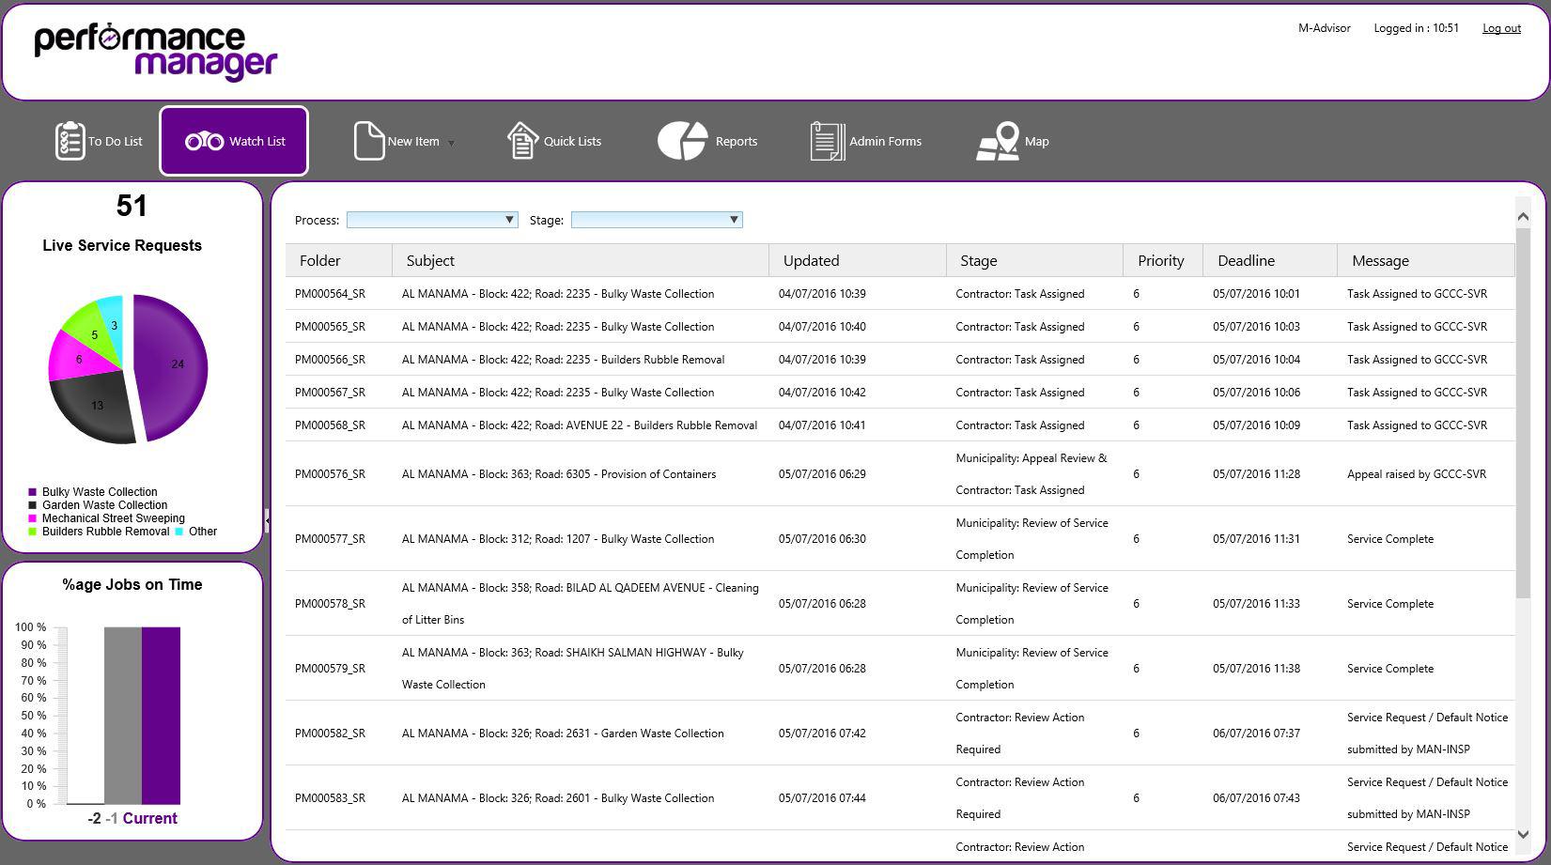
Task: Click the Log out link
Action: 1501,28
